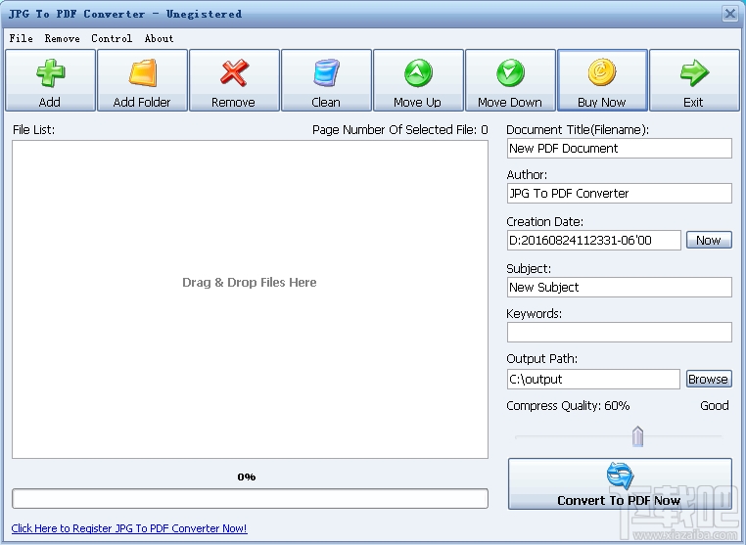This screenshot has height=545, width=746.
Task: Focus the Document Title input field
Action: tap(620, 149)
